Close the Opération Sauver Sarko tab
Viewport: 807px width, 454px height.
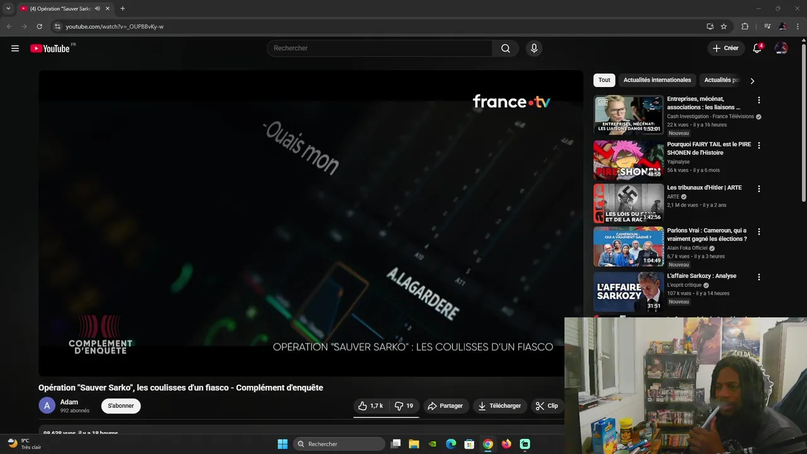[x=108, y=9]
